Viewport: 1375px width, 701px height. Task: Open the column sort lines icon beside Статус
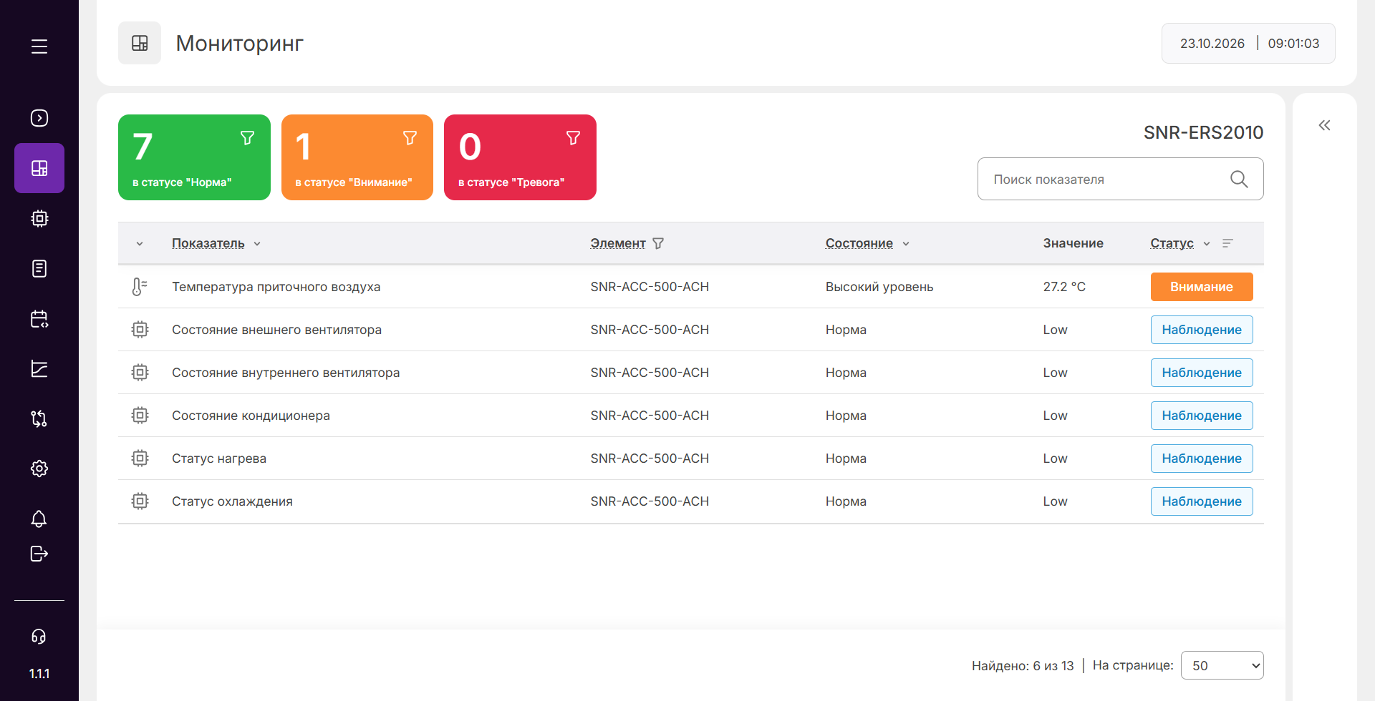1227,243
